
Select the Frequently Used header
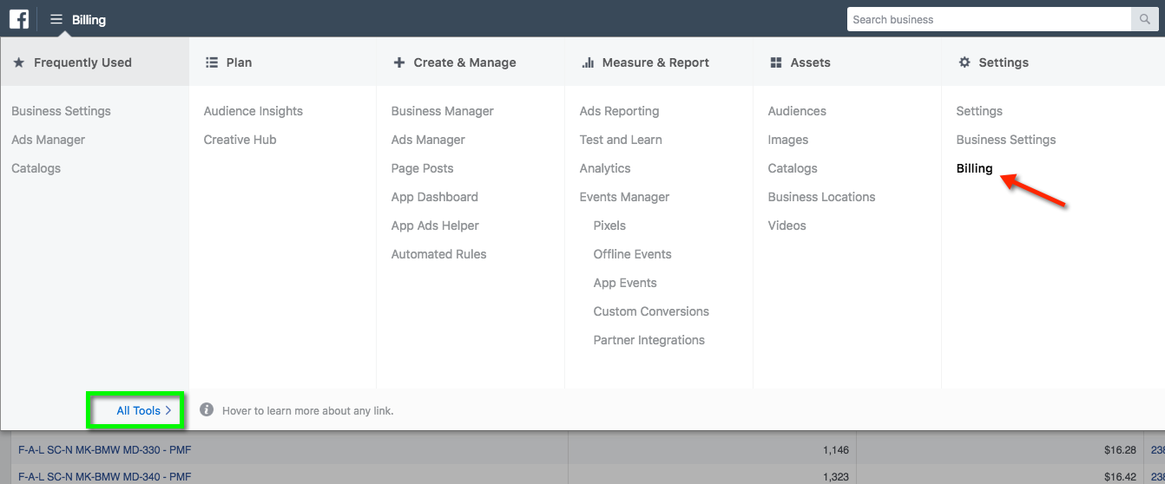point(95,62)
